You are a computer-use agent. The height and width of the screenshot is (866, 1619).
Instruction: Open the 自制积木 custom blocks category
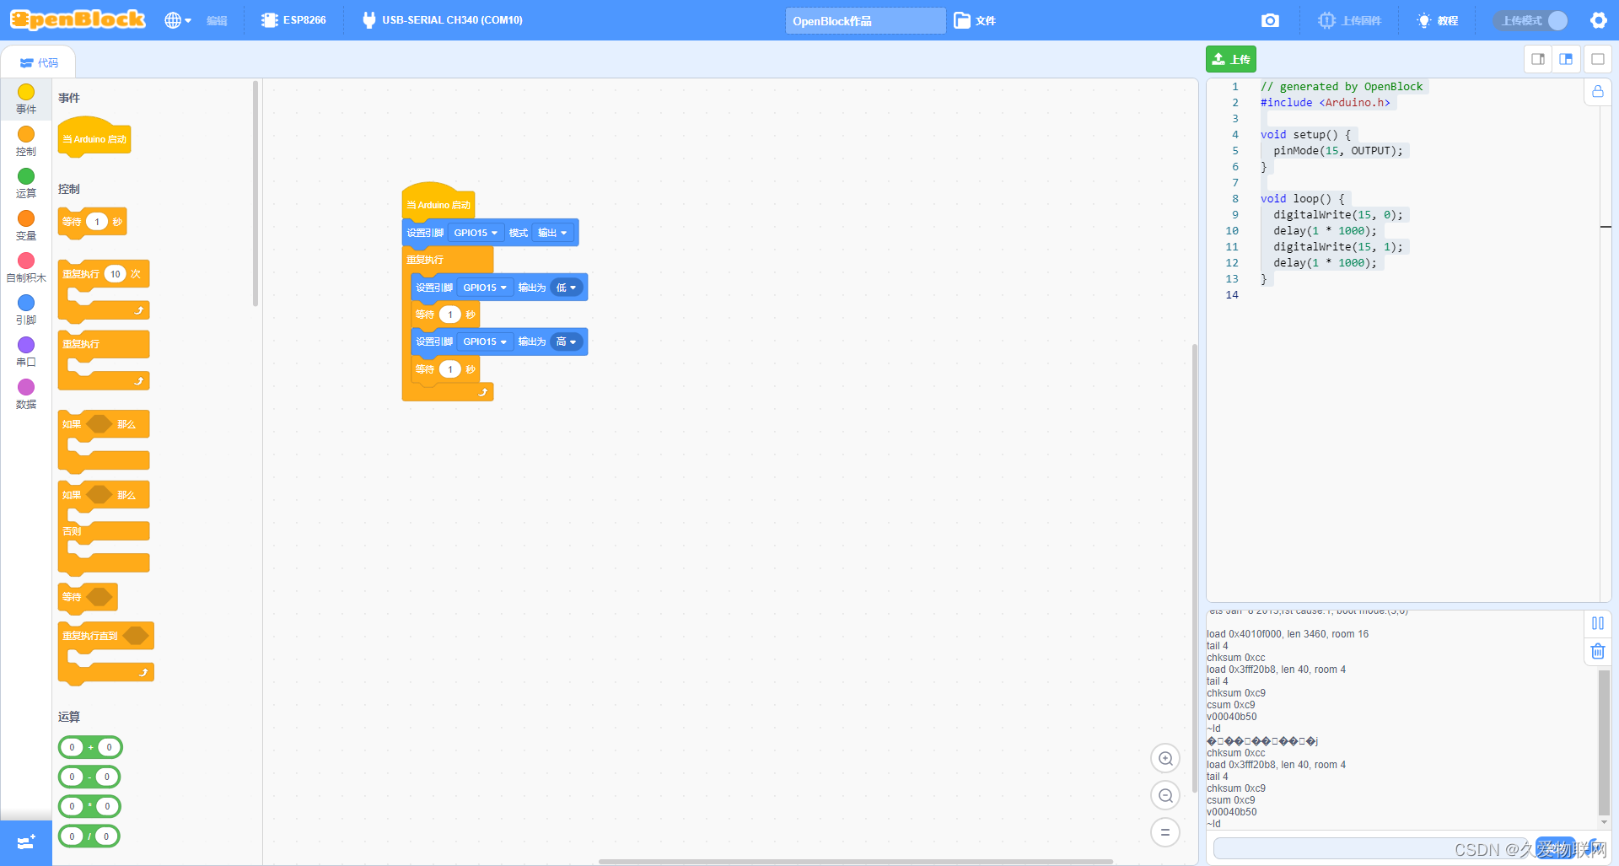25,267
